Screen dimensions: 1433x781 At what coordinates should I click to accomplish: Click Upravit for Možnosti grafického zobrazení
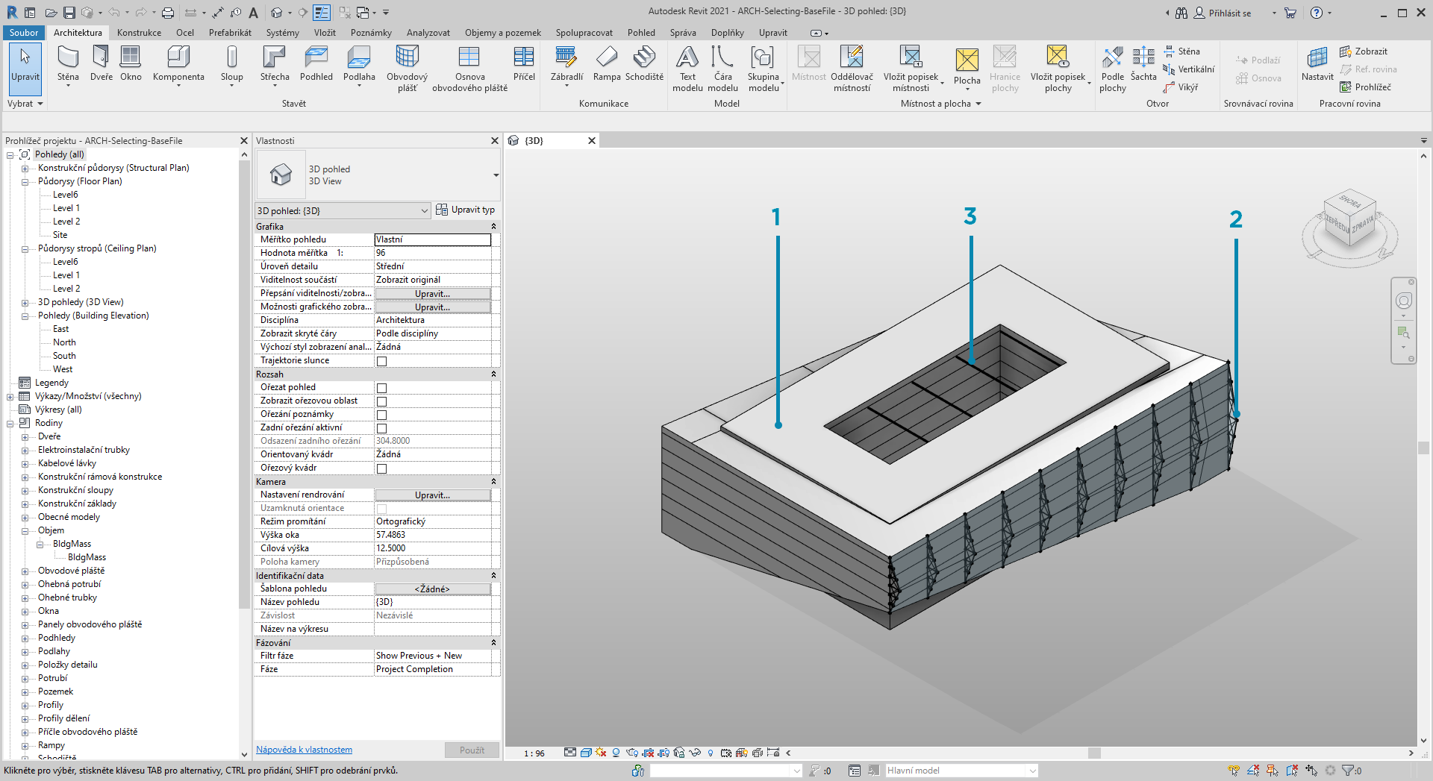click(x=433, y=307)
